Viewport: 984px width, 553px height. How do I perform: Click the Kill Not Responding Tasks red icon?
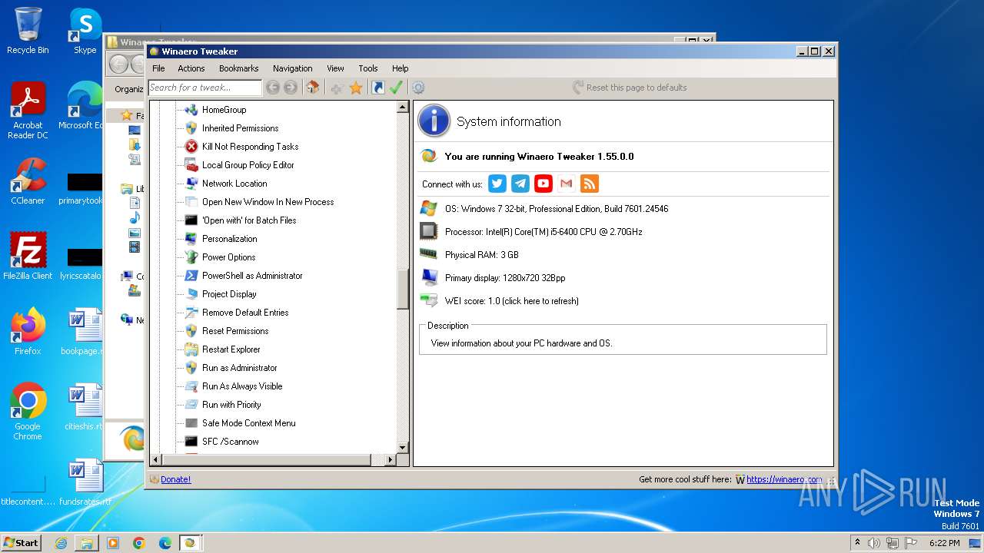(x=191, y=147)
